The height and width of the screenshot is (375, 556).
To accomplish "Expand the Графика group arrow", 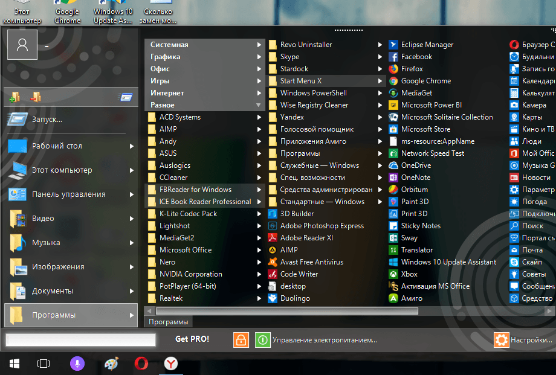I will [259, 57].
